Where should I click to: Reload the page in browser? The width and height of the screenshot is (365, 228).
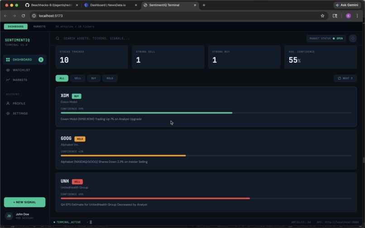point(23,16)
